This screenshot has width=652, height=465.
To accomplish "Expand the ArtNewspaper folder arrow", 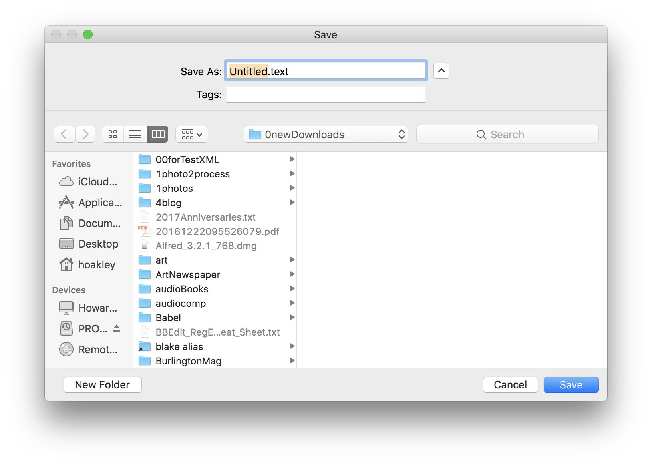I will (292, 274).
